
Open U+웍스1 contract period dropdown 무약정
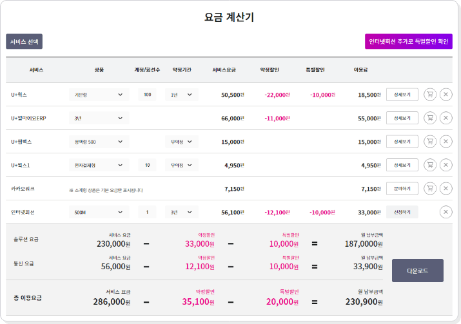tap(182, 165)
